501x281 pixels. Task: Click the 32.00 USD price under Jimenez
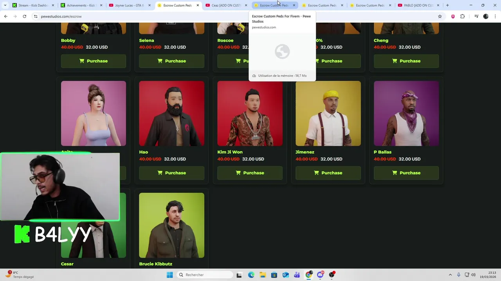pyautogui.click(x=332, y=159)
